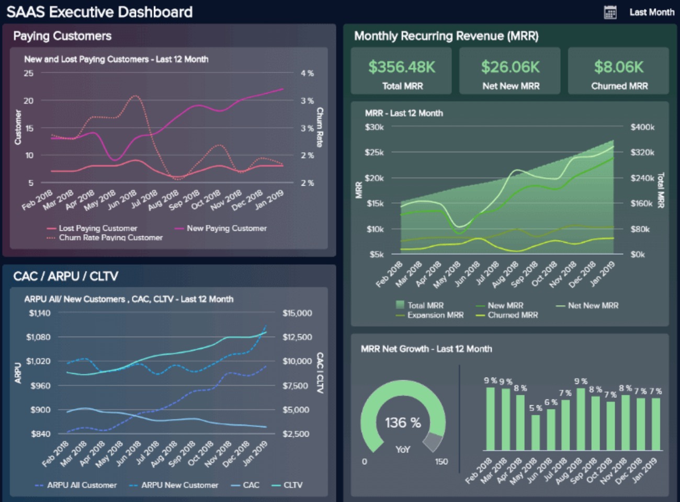Image resolution: width=680 pixels, height=502 pixels.
Task: Select the May 2018 5% growth bar
Action: [535, 432]
